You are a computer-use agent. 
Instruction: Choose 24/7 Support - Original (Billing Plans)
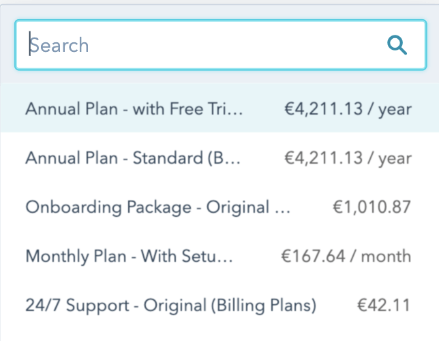click(170, 305)
